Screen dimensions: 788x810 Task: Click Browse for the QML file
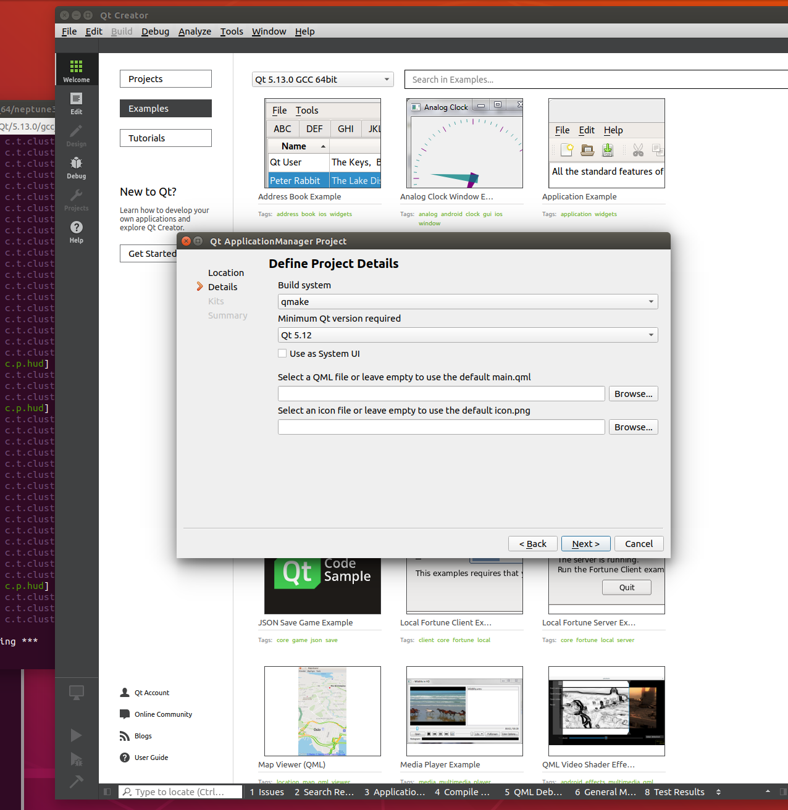pyautogui.click(x=633, y=394)
